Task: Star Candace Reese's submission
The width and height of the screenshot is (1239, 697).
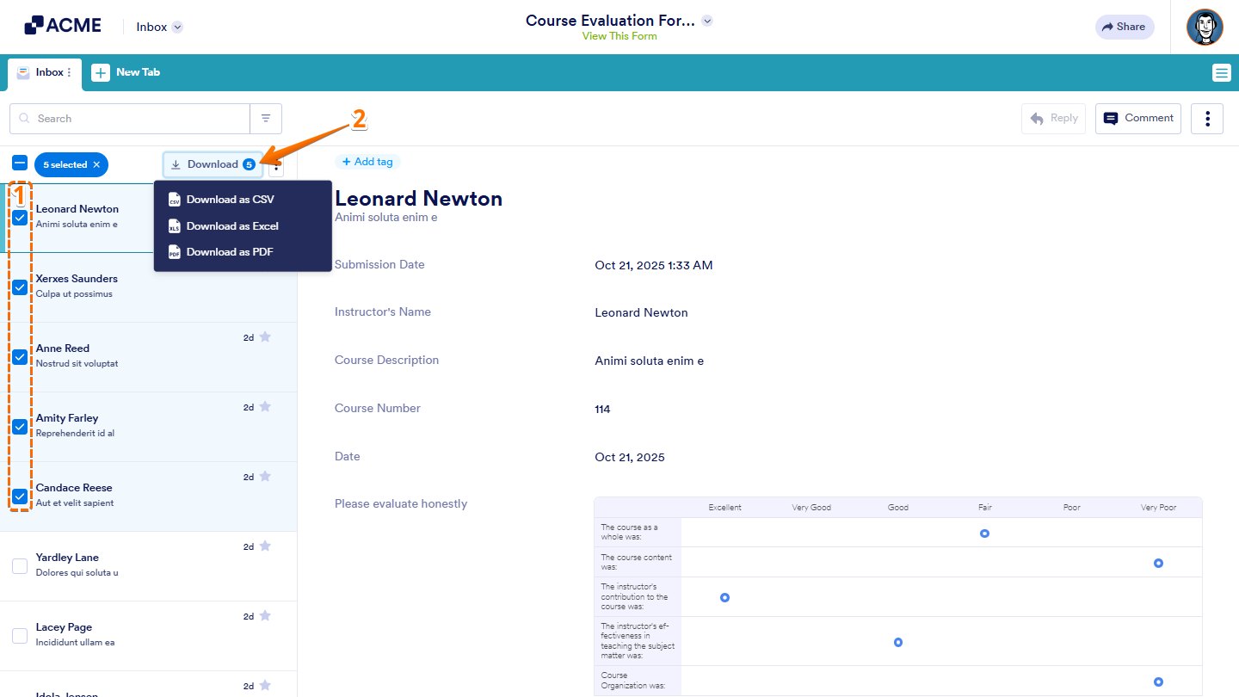Action: 266,476
